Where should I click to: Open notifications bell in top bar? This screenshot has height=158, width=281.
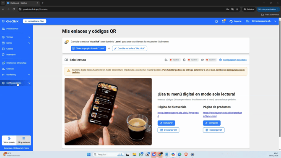[x=216, y=21]
